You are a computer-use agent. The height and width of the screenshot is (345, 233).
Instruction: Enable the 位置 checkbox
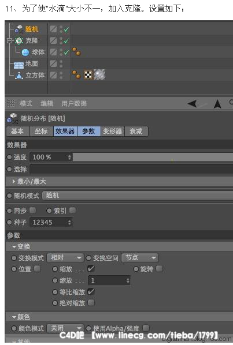38,269
